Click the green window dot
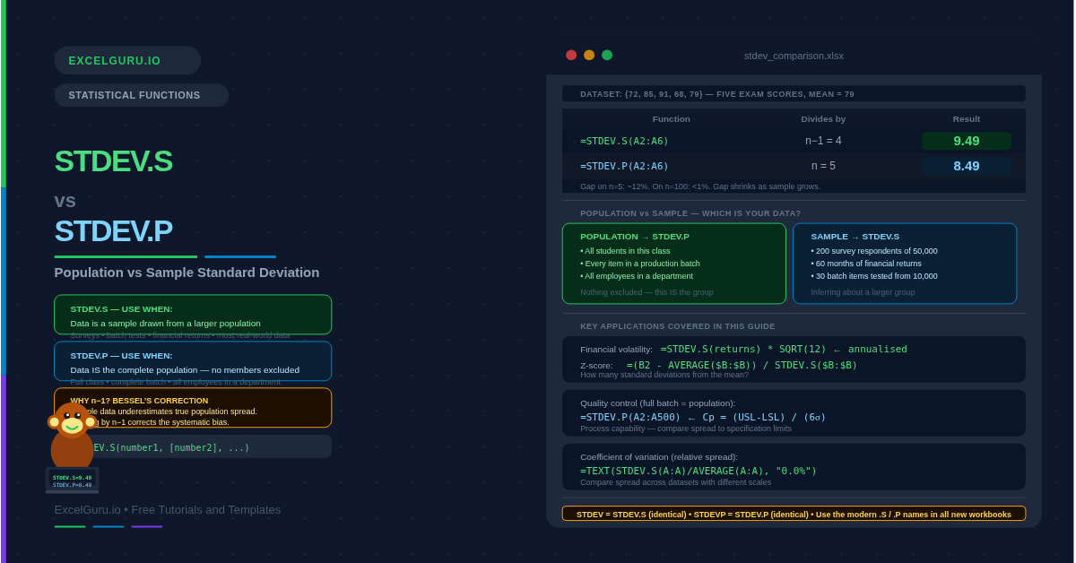The height and width of the screenshot is (563, 1076). (607, 55)
